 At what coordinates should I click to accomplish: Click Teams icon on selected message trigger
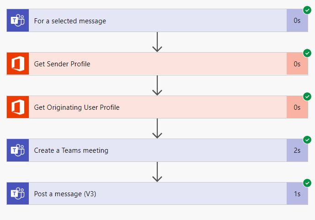coord(18,21)
